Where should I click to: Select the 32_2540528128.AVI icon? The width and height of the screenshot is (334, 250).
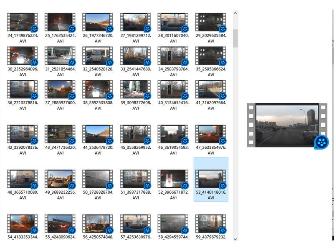98,56
